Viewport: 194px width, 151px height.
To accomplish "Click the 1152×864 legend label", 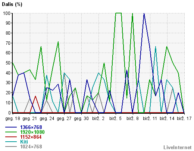I will (x=31, y=137).
